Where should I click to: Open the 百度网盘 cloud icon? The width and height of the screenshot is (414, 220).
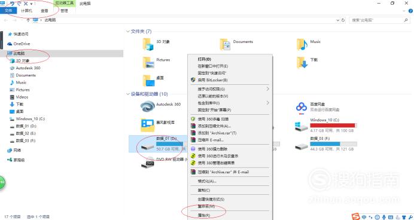[302, 108]
